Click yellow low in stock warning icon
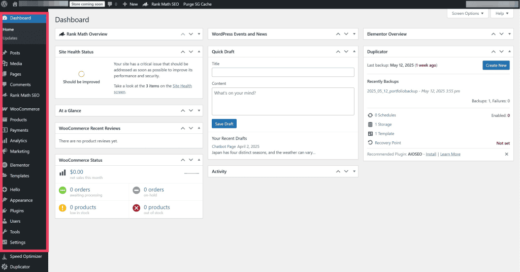The height and width of the screenshot is (272, 520). 62,208
